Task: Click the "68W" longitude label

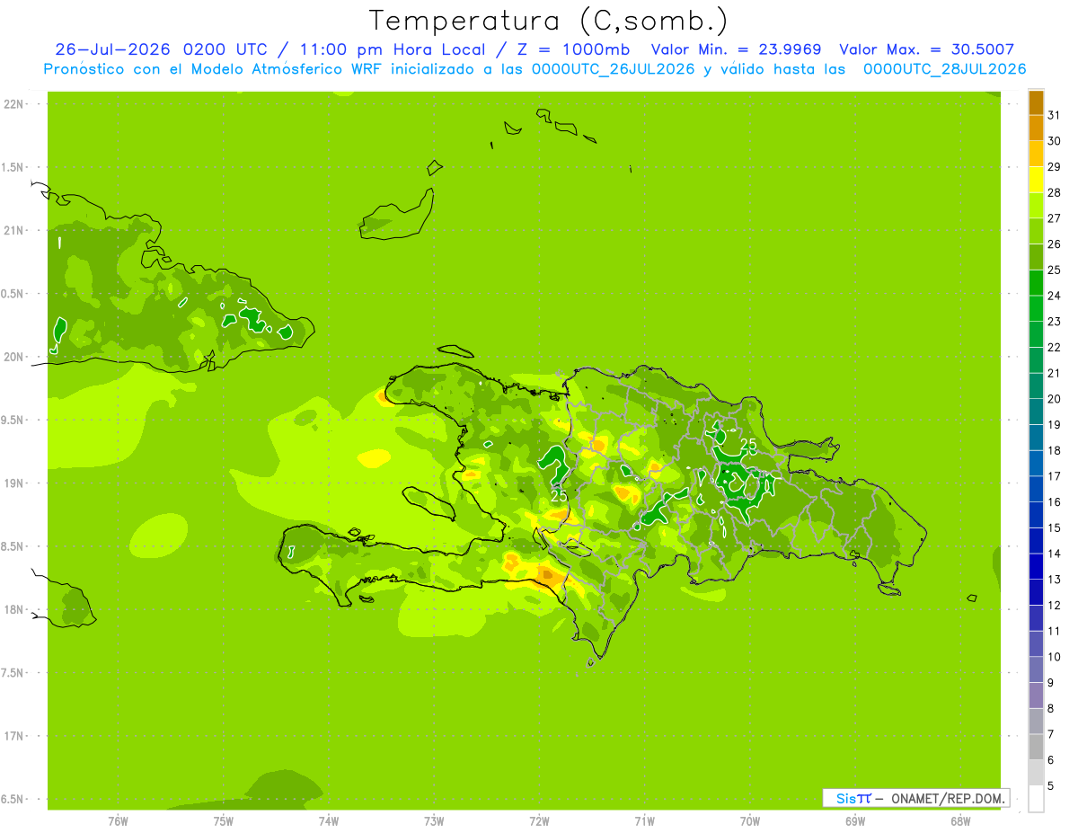Action: click(960, 820)
